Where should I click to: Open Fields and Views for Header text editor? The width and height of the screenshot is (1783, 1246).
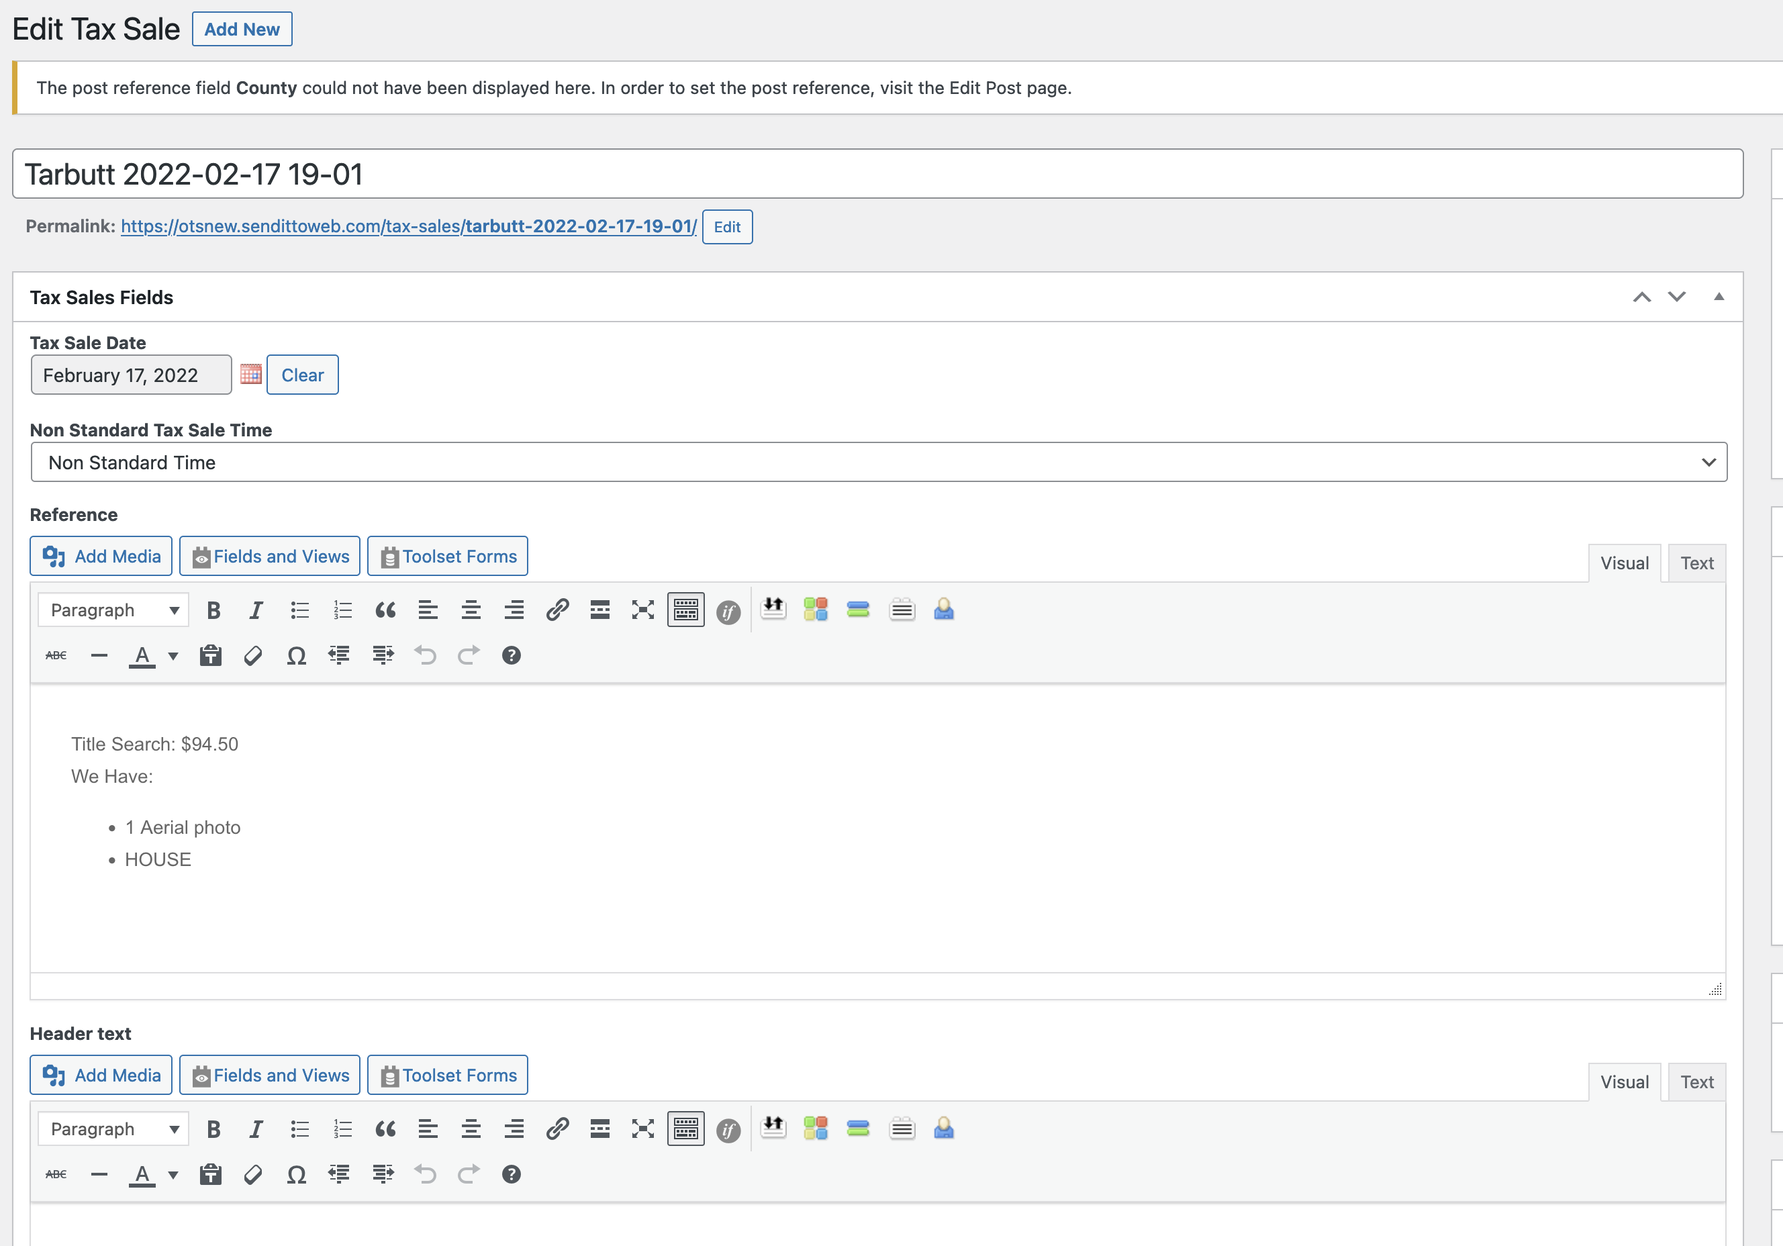269,1075
